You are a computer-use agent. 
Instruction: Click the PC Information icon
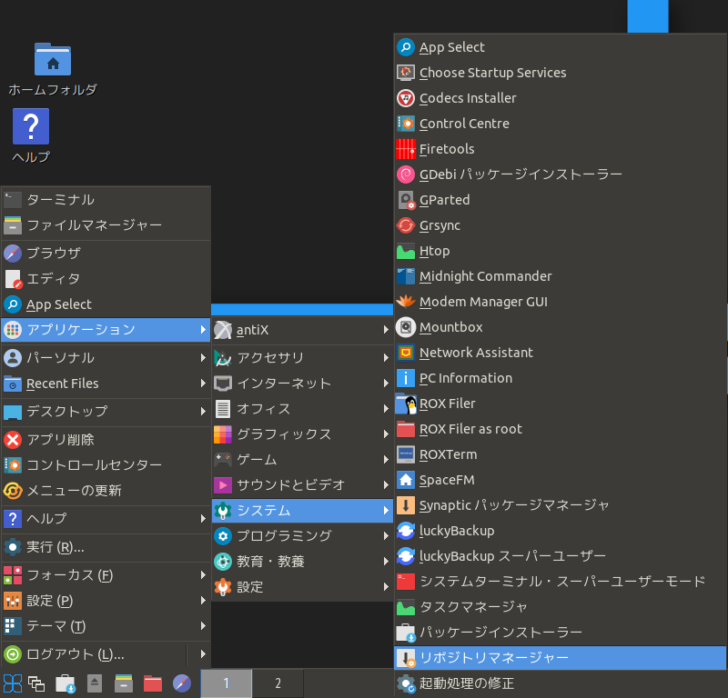point(405,378)
